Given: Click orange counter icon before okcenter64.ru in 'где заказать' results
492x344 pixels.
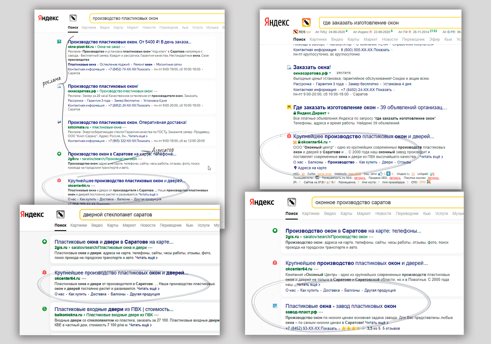Looking at the screenshot, I should (295, 142).
